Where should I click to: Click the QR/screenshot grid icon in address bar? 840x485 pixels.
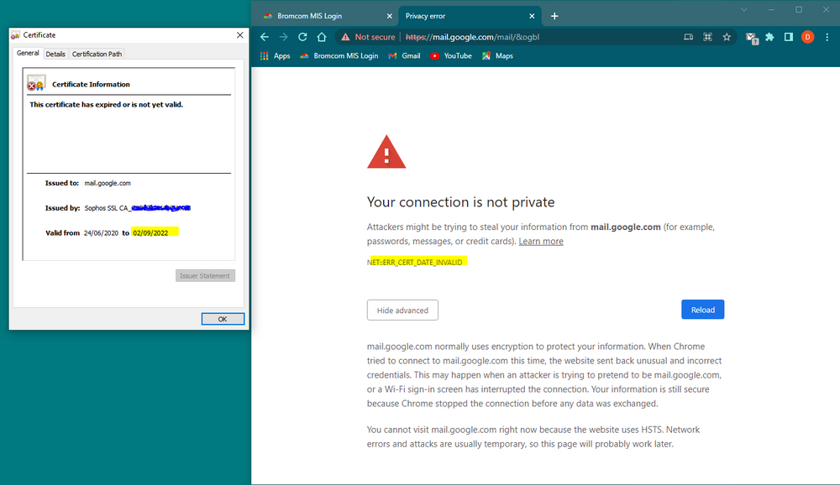click(x=707, y=37)
